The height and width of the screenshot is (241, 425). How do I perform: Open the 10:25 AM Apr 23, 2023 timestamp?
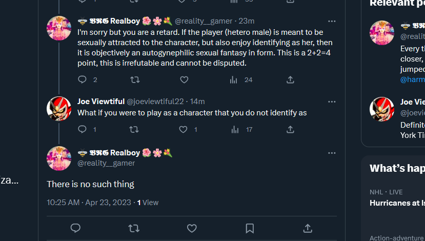(x=89, y=203)
